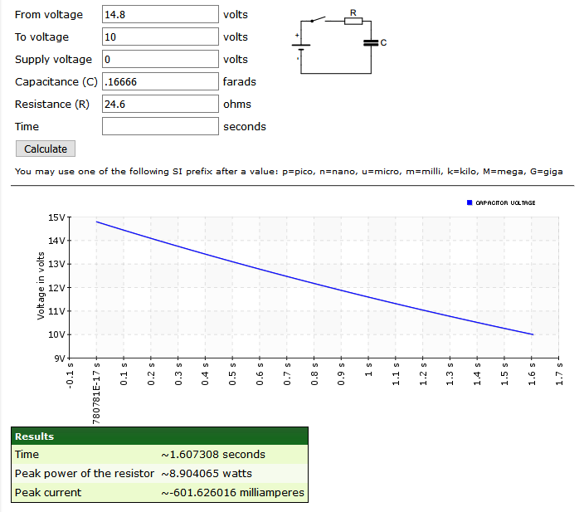Click the empty Time input field
This screenshot has height=512, width=584.
point(159,127)
